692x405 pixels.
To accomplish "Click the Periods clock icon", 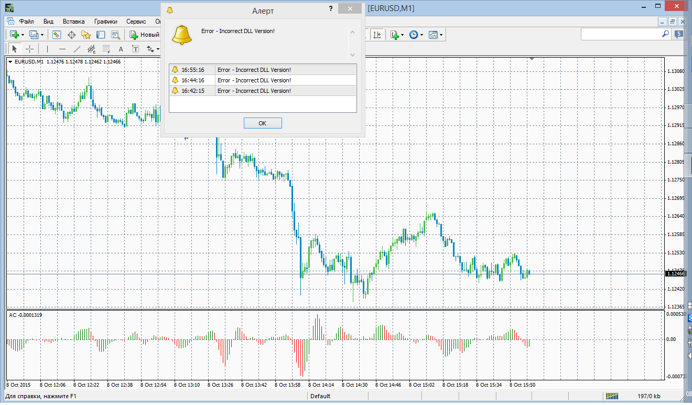I will click(x=414, y=35).
